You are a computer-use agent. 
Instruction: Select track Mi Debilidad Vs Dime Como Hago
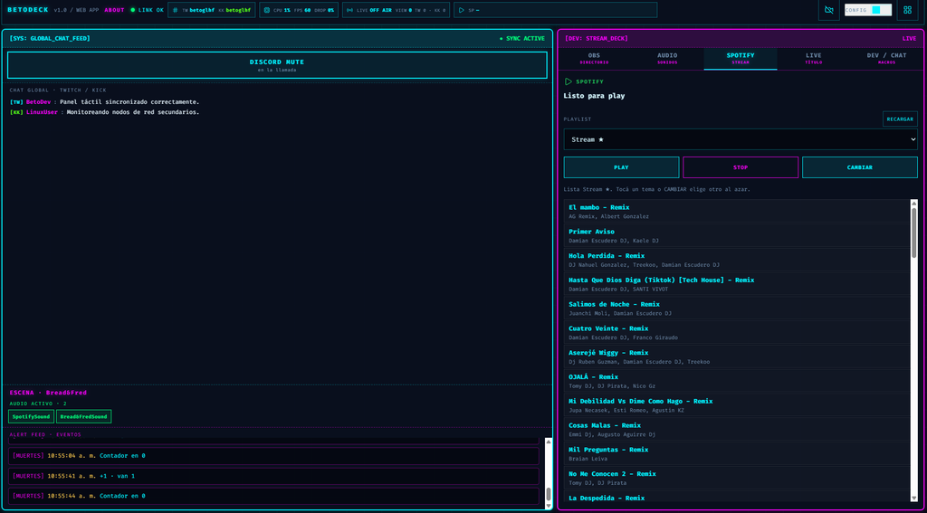coord(737,405)
